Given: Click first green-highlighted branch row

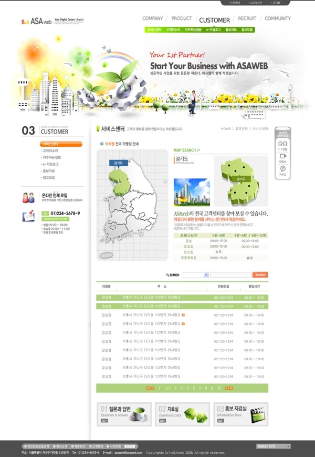Looking at the screenshot, I should 182,298.
